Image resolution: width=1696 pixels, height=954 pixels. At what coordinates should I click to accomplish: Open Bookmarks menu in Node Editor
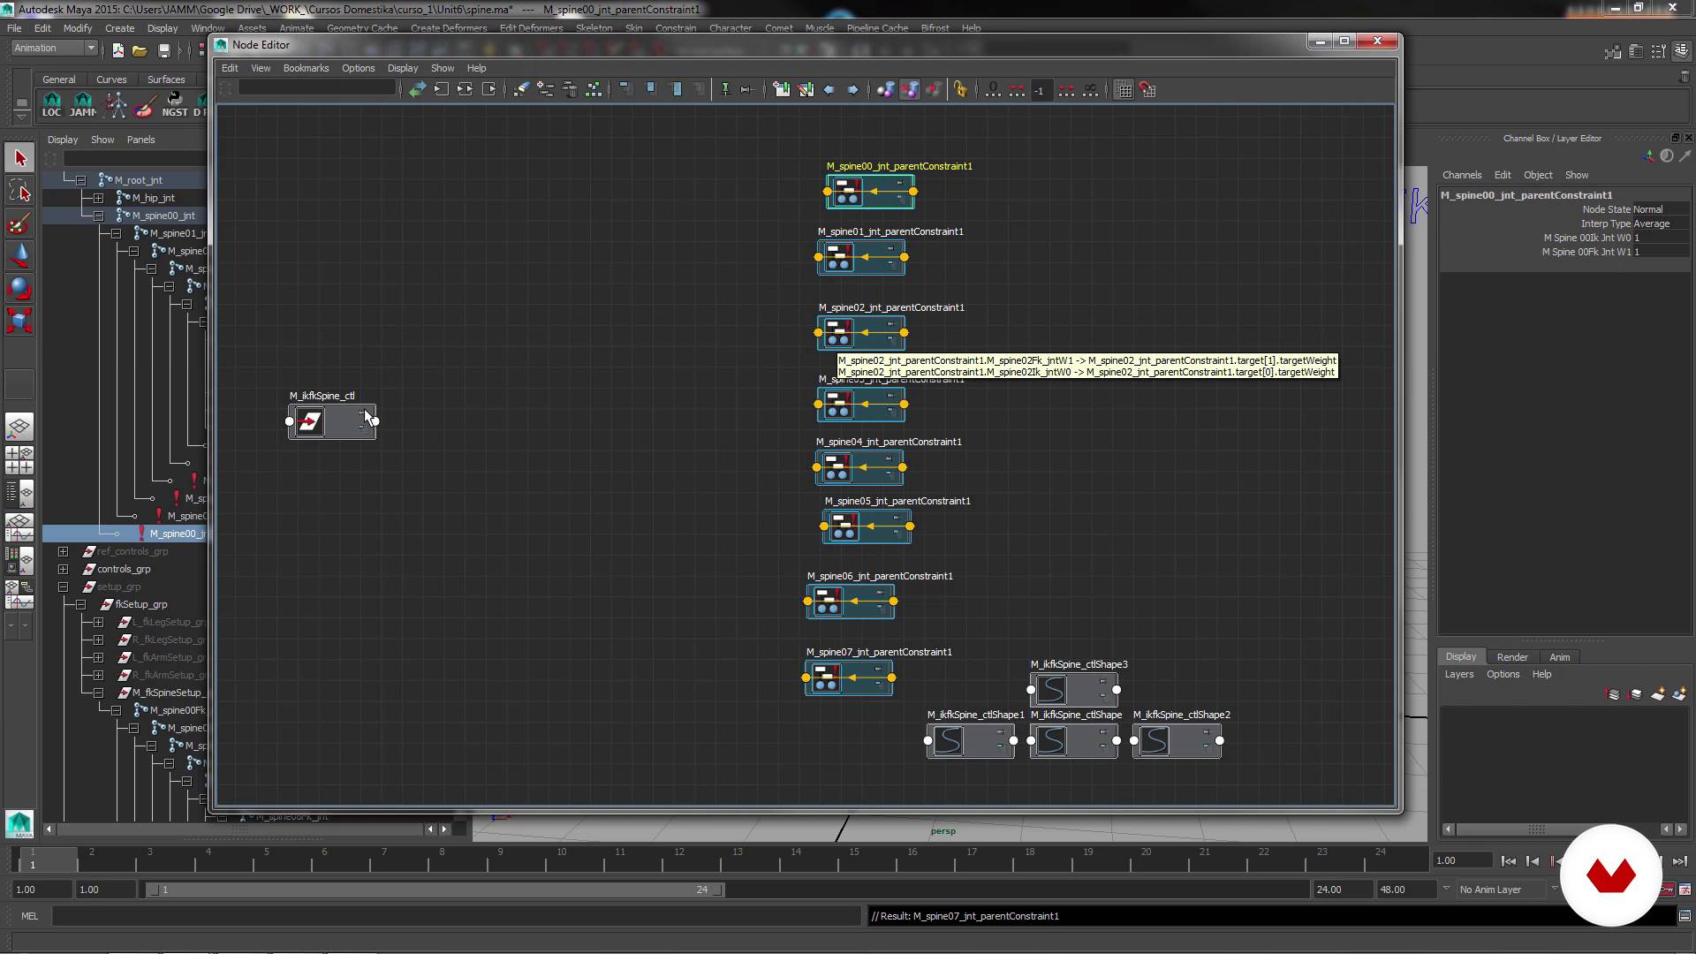pyautogui.click(x=306, y=68)
